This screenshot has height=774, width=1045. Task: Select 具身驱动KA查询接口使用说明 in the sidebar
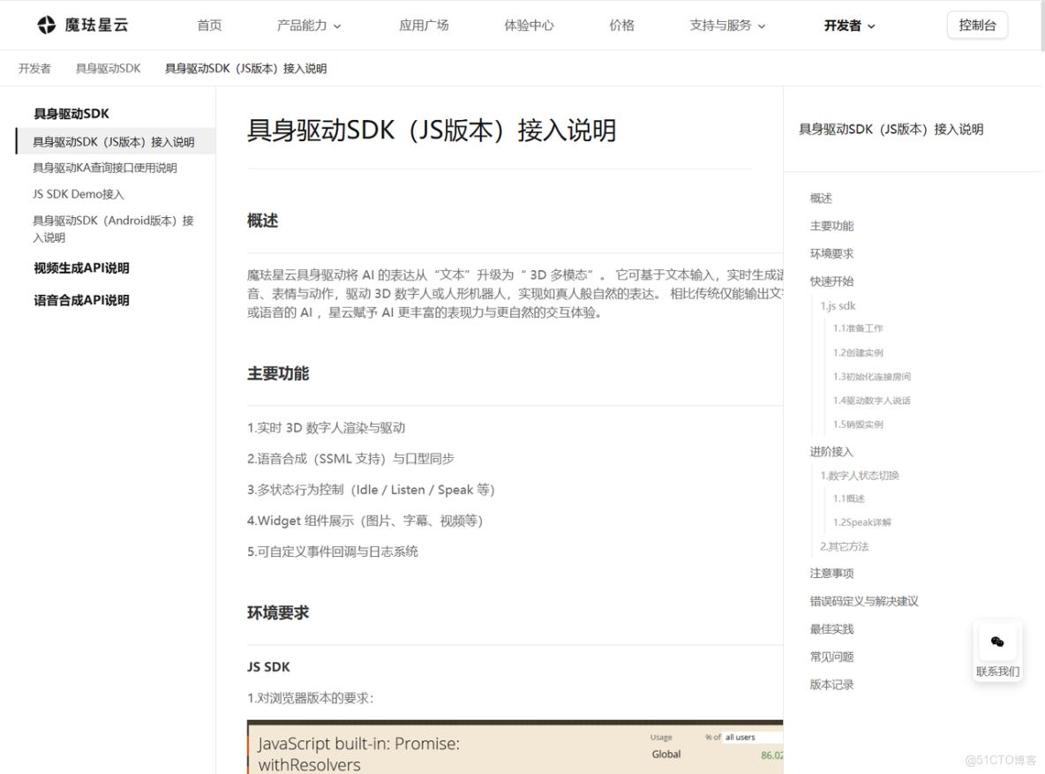[x=102, y=168]
